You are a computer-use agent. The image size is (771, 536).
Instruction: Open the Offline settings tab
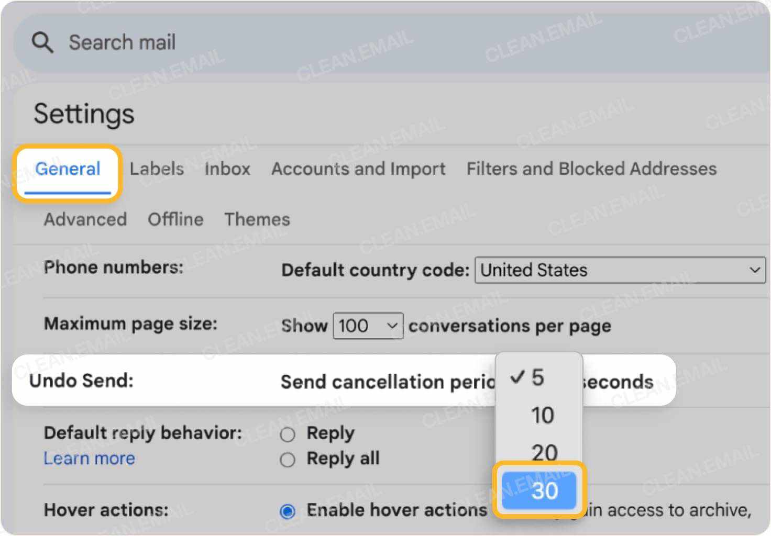pos(175,219)
